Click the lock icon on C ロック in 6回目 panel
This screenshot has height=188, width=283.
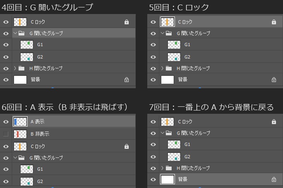coord(127,146)
